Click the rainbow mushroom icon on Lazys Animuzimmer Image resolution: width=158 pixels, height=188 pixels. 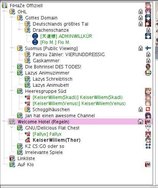point(148,73)
